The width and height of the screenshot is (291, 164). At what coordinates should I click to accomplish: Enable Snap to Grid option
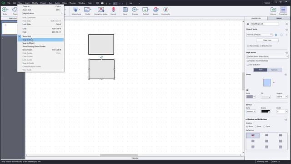tap(40, 40)
